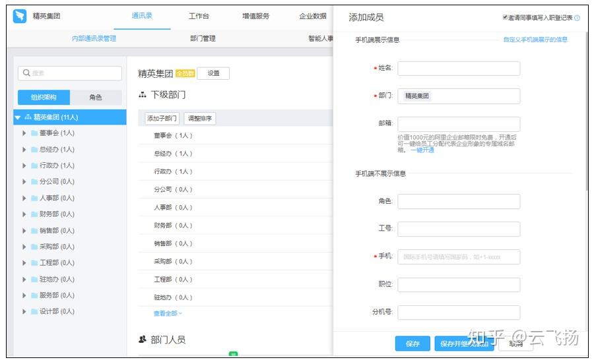594x362 pixels.
Task: Click the folder icon of 分公司
Action: pos(34,182)
